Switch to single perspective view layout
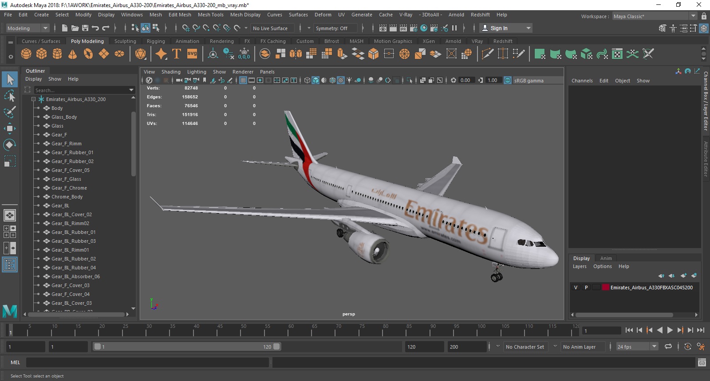Image resolution: width=710 pixels, height=381 pixels. [10, 215]
